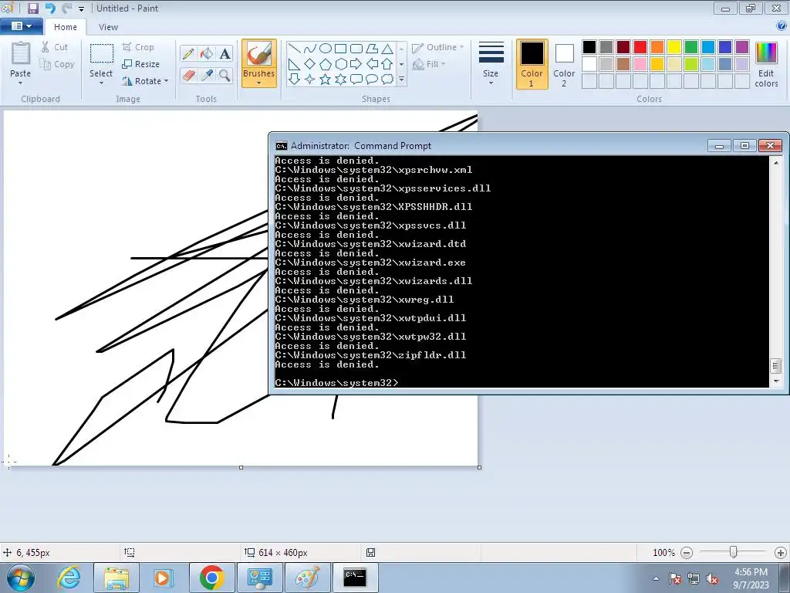790x593 pixels.
Task: Click the Crop button
Action: click(x=138, y=47)
